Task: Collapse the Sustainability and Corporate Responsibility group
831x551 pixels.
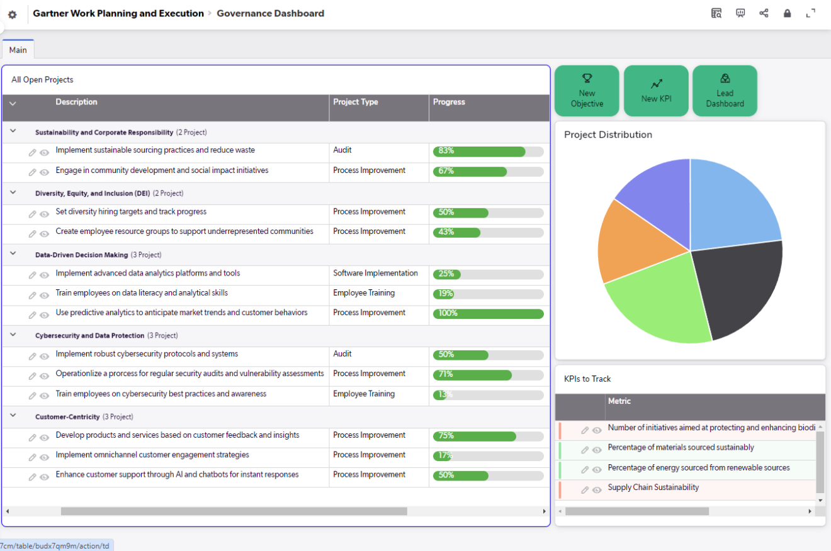Action: coord(13,132)
